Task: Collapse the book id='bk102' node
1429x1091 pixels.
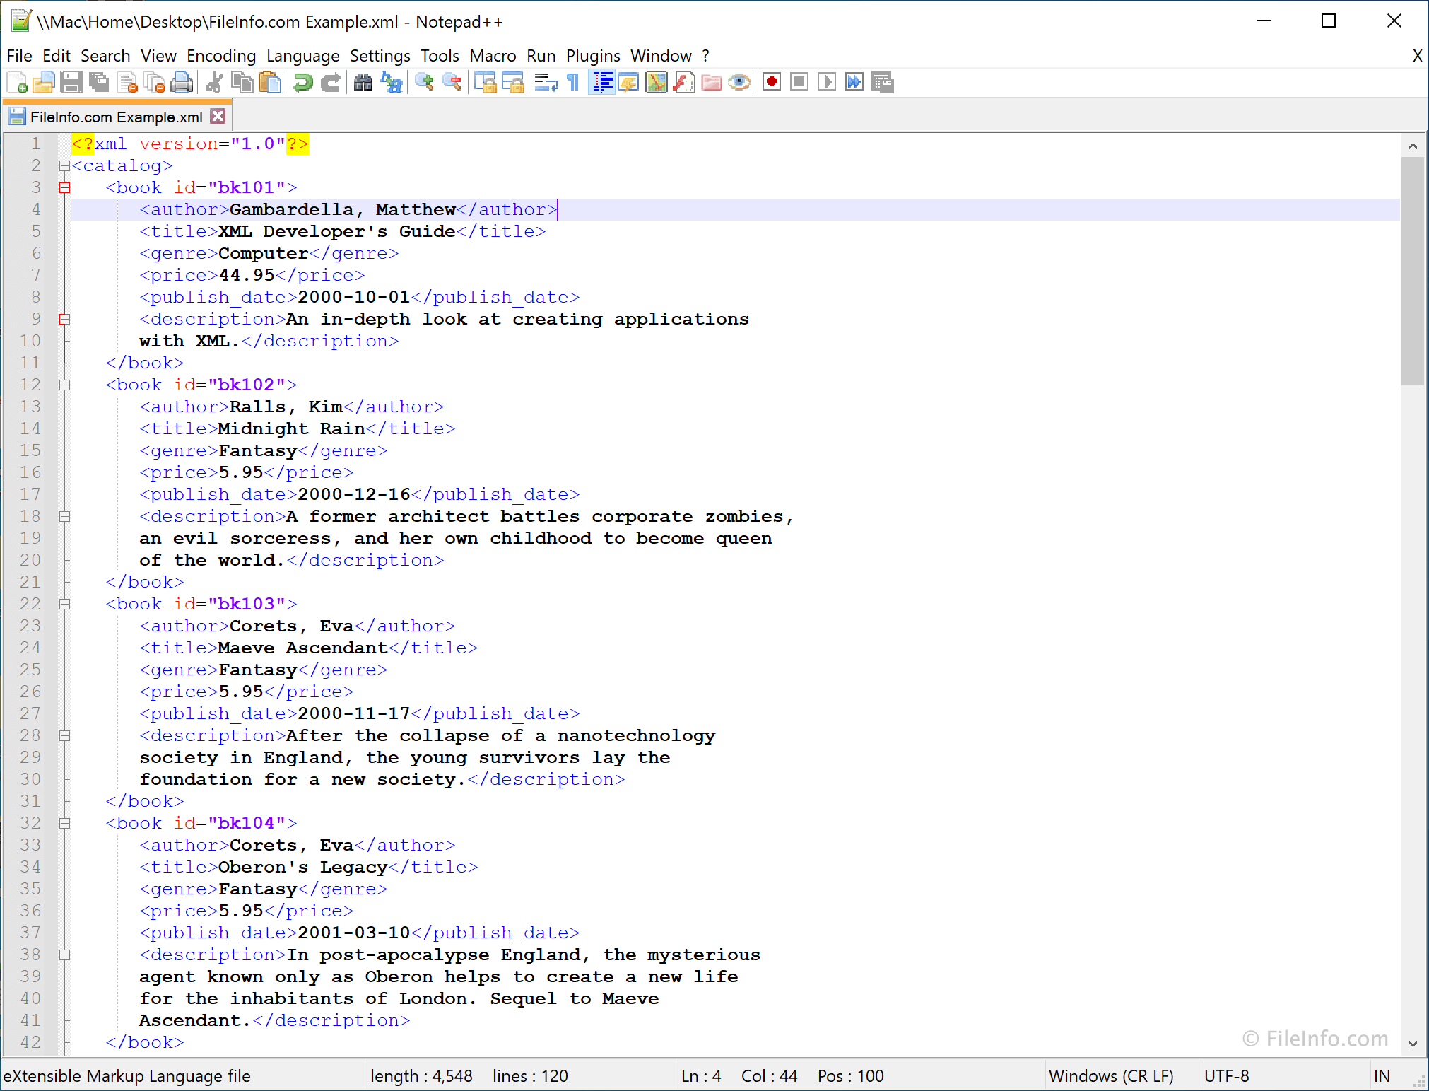Action: pyautogui.click(x=64, y=384)
